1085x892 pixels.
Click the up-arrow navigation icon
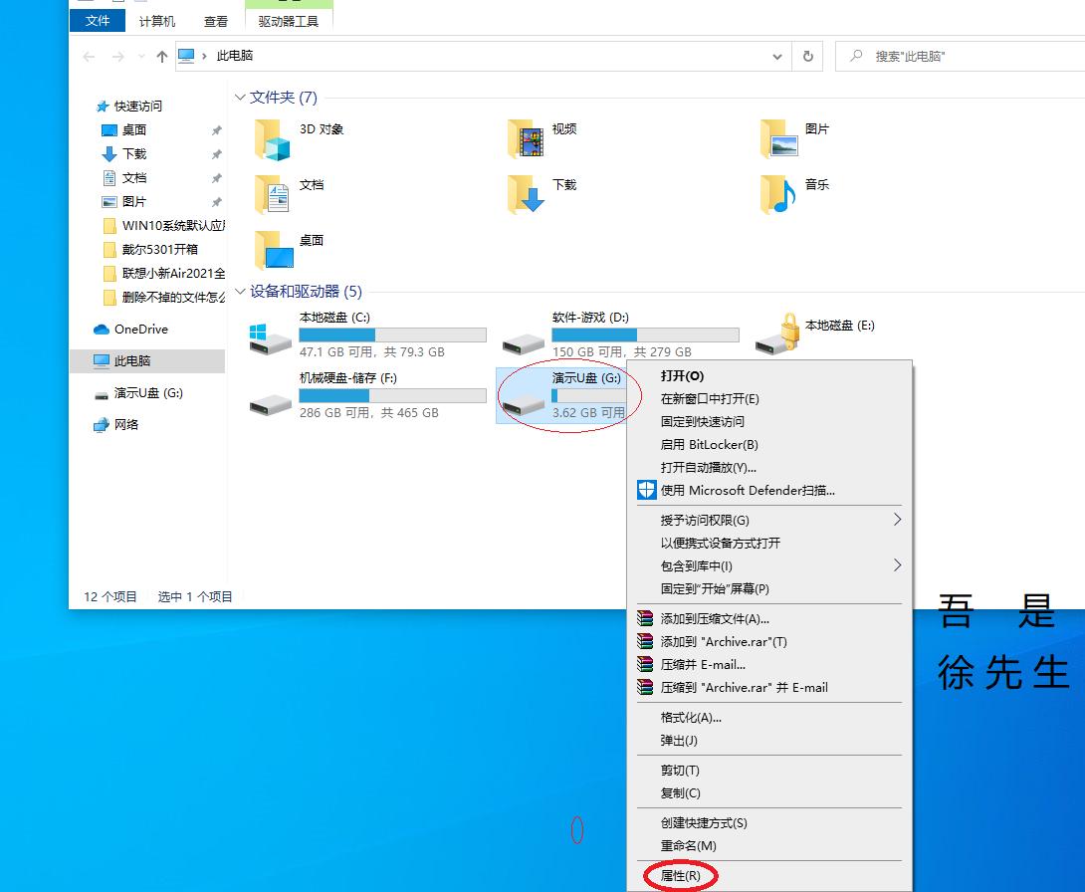(x=161, y=56)
